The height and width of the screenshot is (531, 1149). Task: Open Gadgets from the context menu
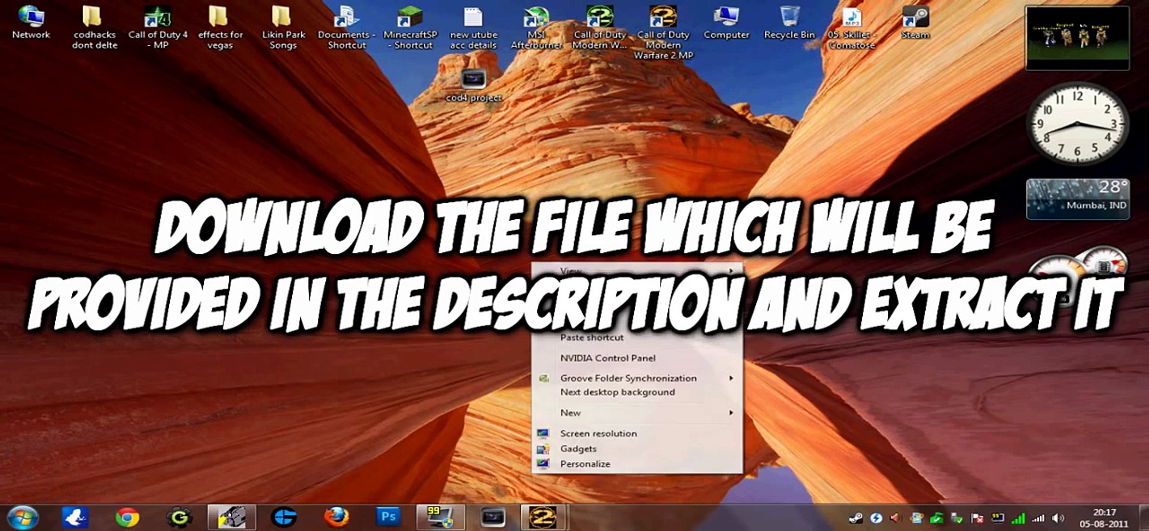[578, 448]
